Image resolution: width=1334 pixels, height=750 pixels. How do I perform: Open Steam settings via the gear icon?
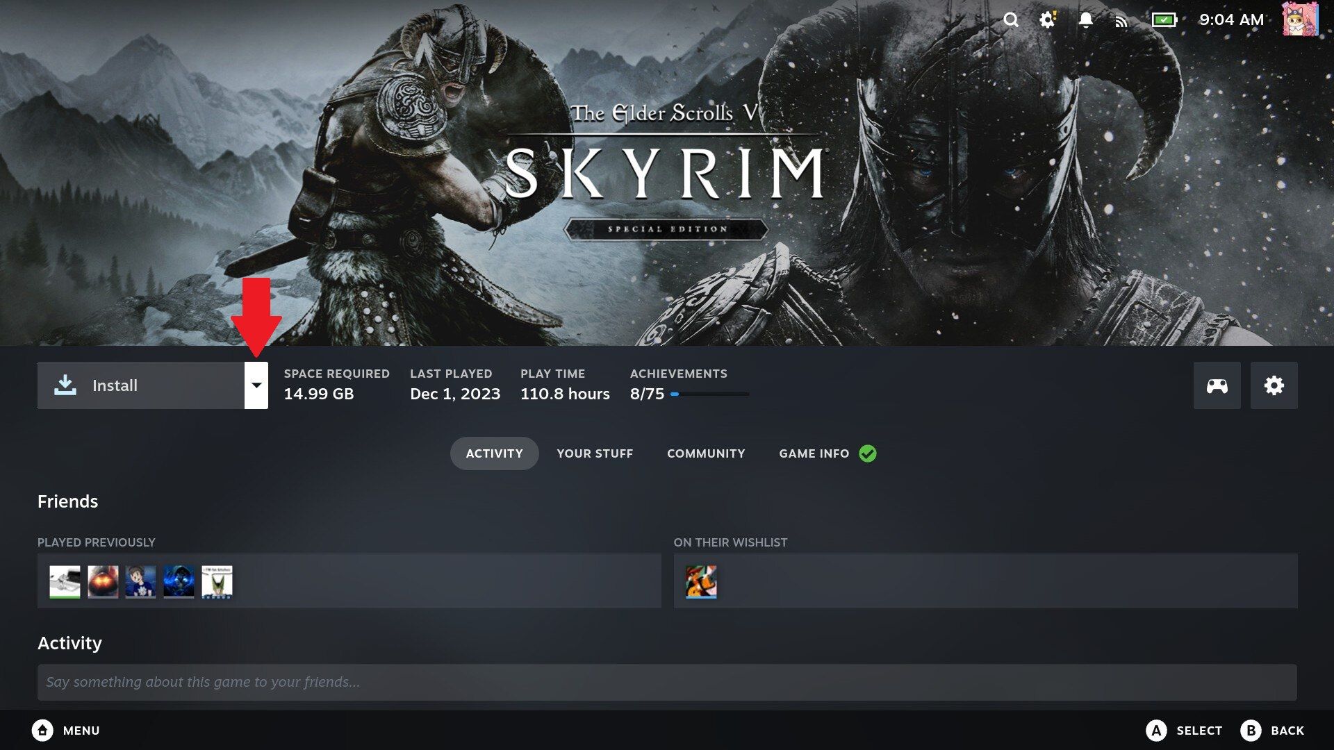pyautogui.click(x=1048, y=20)
